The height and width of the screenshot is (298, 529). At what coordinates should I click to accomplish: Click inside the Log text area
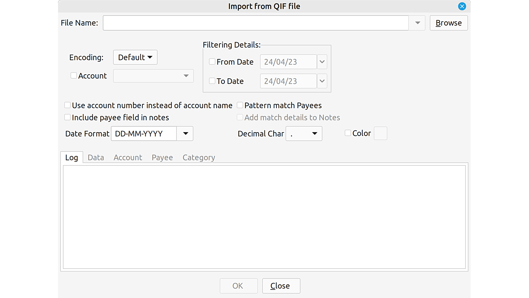click(264, 217)
